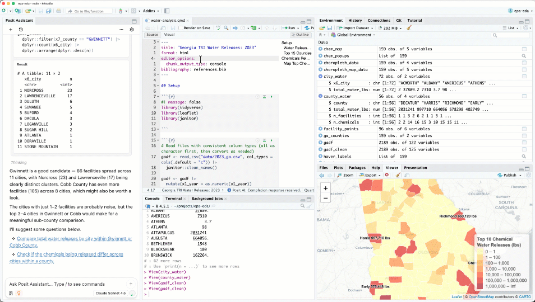Screen dimensions: 535x302
Task: Remove the current viewer item with the red X
Action: point(386,175)
